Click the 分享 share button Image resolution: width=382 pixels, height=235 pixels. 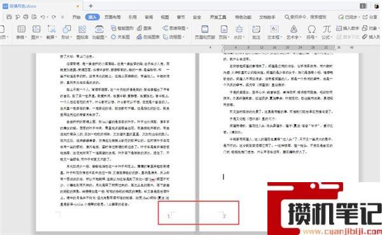pyautogui.click(x=370, y=17)
